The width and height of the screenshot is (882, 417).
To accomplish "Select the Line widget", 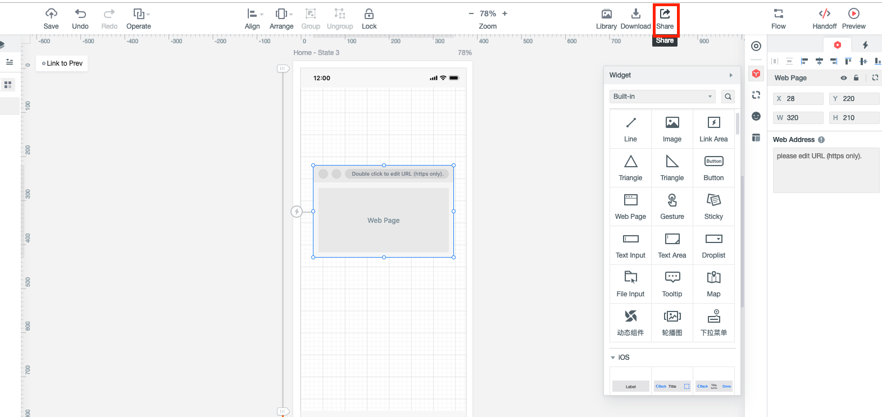I will [631, 129].
